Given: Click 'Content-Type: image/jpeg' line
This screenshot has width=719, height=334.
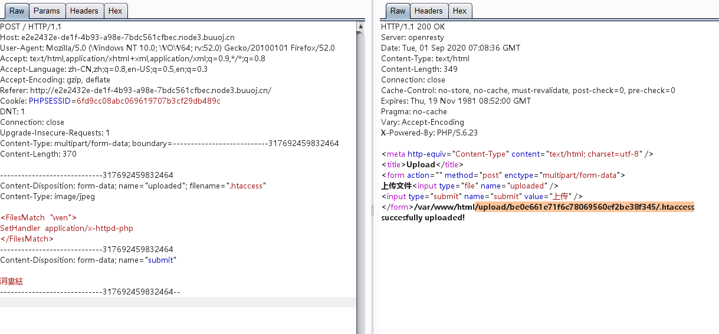Looking at the screenshot, I should (48, 196).
